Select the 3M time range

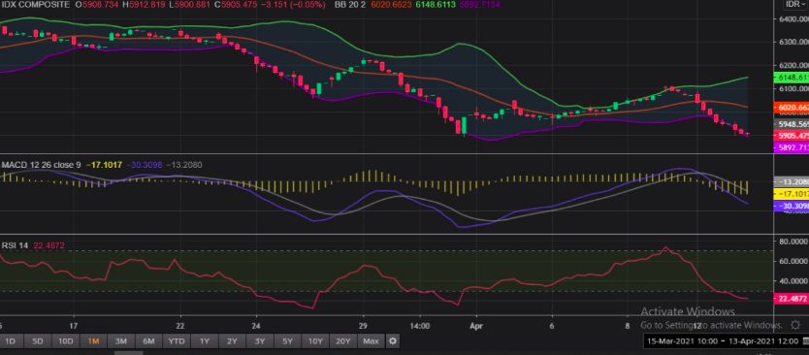click(121, 341)
